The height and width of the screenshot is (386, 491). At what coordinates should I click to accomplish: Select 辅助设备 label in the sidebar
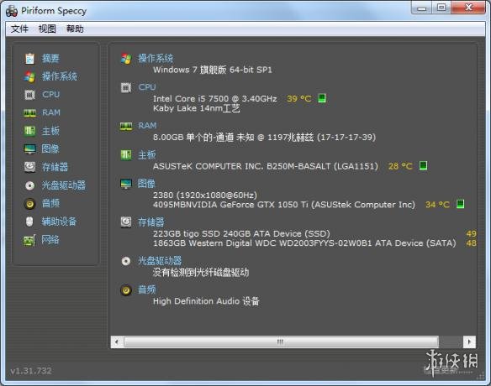pyautogui.click(x=59, y=222)
